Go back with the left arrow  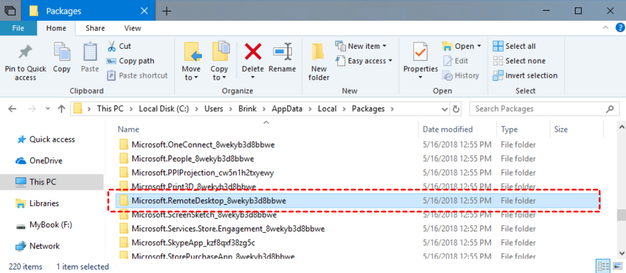tap(12, 109)
